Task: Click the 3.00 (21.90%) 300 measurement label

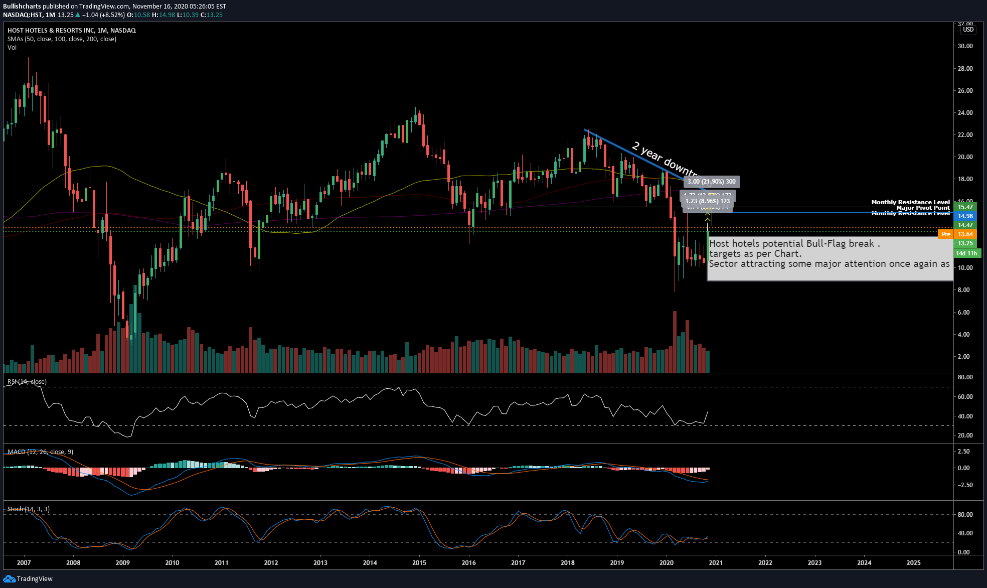Action: 712,182
